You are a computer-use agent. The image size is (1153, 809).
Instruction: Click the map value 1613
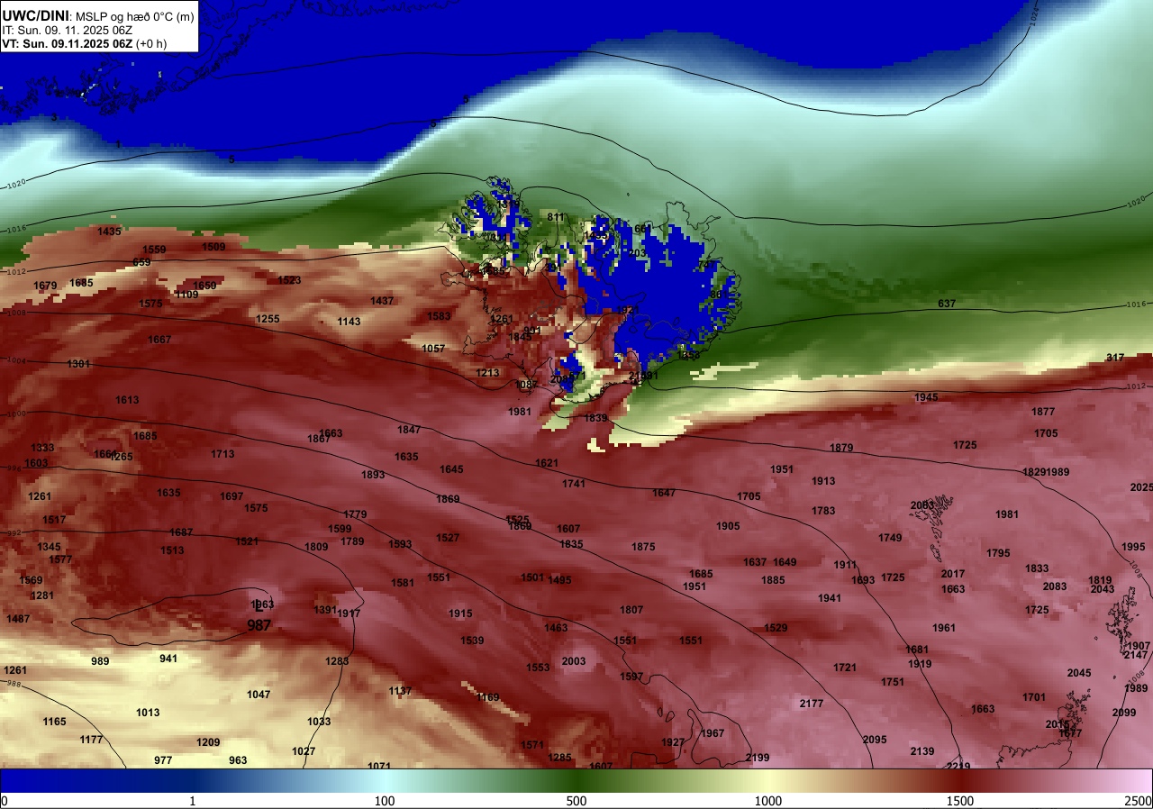click(x=127, y=400)
